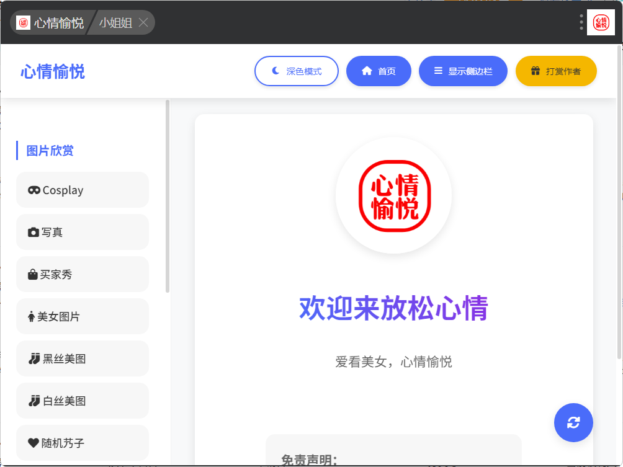Go to 首页 home button

[379, 71]
